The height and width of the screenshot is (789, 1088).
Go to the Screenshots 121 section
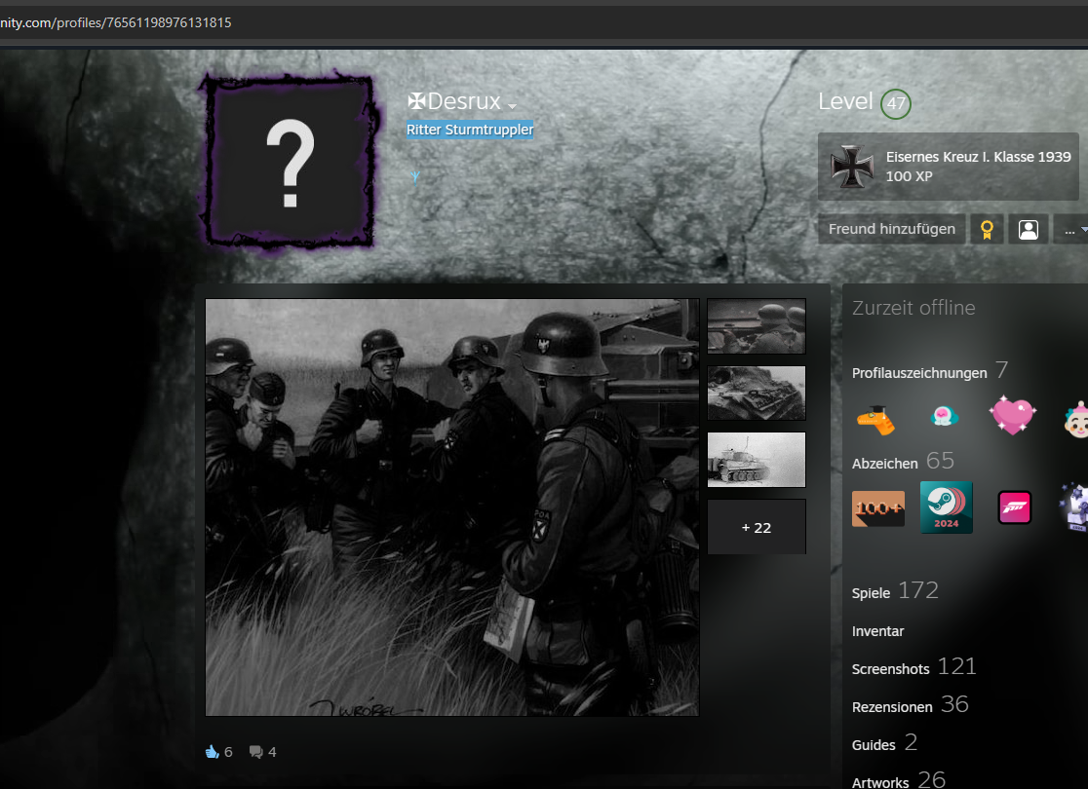point(913,667)
